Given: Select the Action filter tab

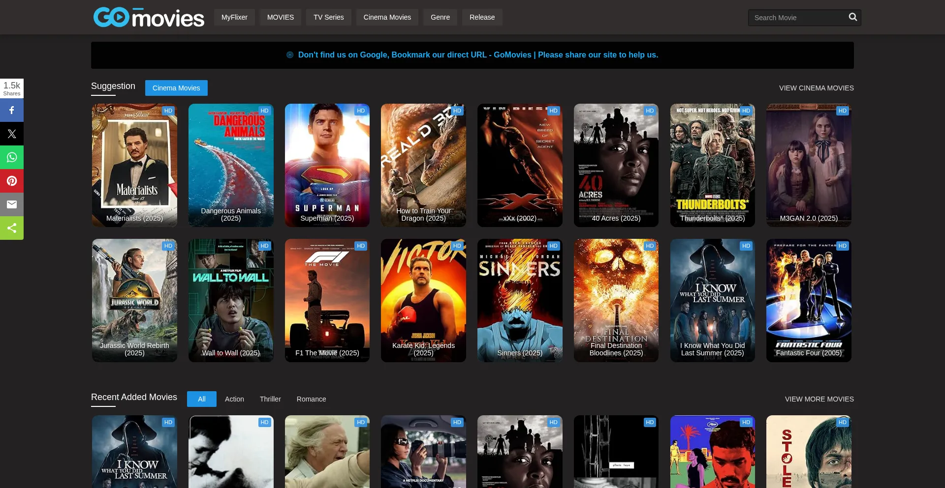Looking at the screenshot, I should pyautogui.click(x=234, y=399).
